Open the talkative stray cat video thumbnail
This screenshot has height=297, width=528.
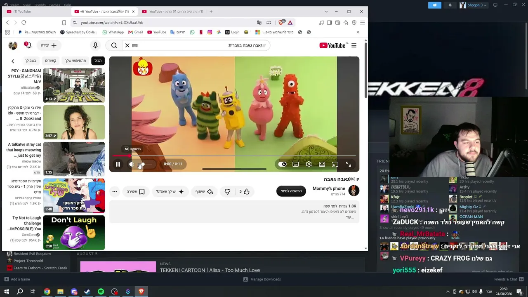[74, 159]
